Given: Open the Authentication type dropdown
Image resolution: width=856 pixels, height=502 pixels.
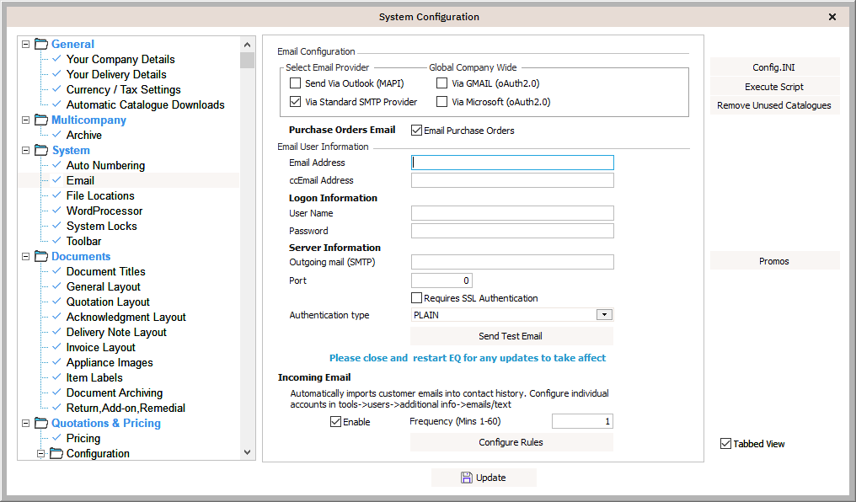Looking at the screenshot, I should tap(604, 315).
